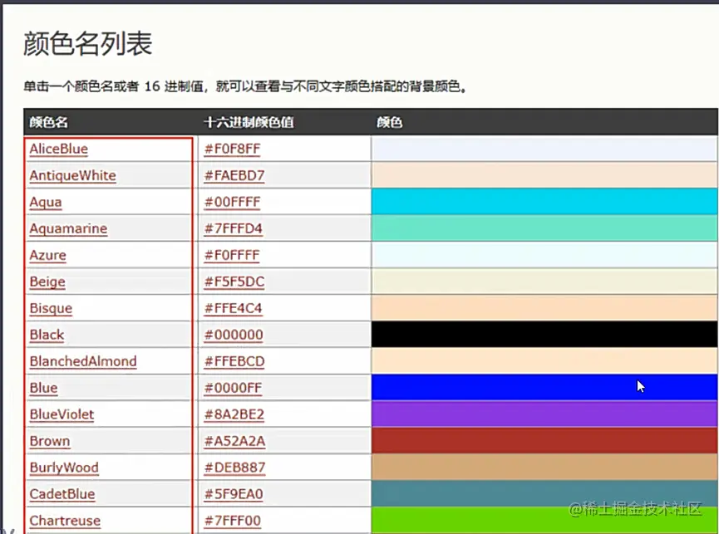The height and width of the screenshot is (534, 719).
Task: Click the 颜色名列表 page heading
Action: point(87,44)
